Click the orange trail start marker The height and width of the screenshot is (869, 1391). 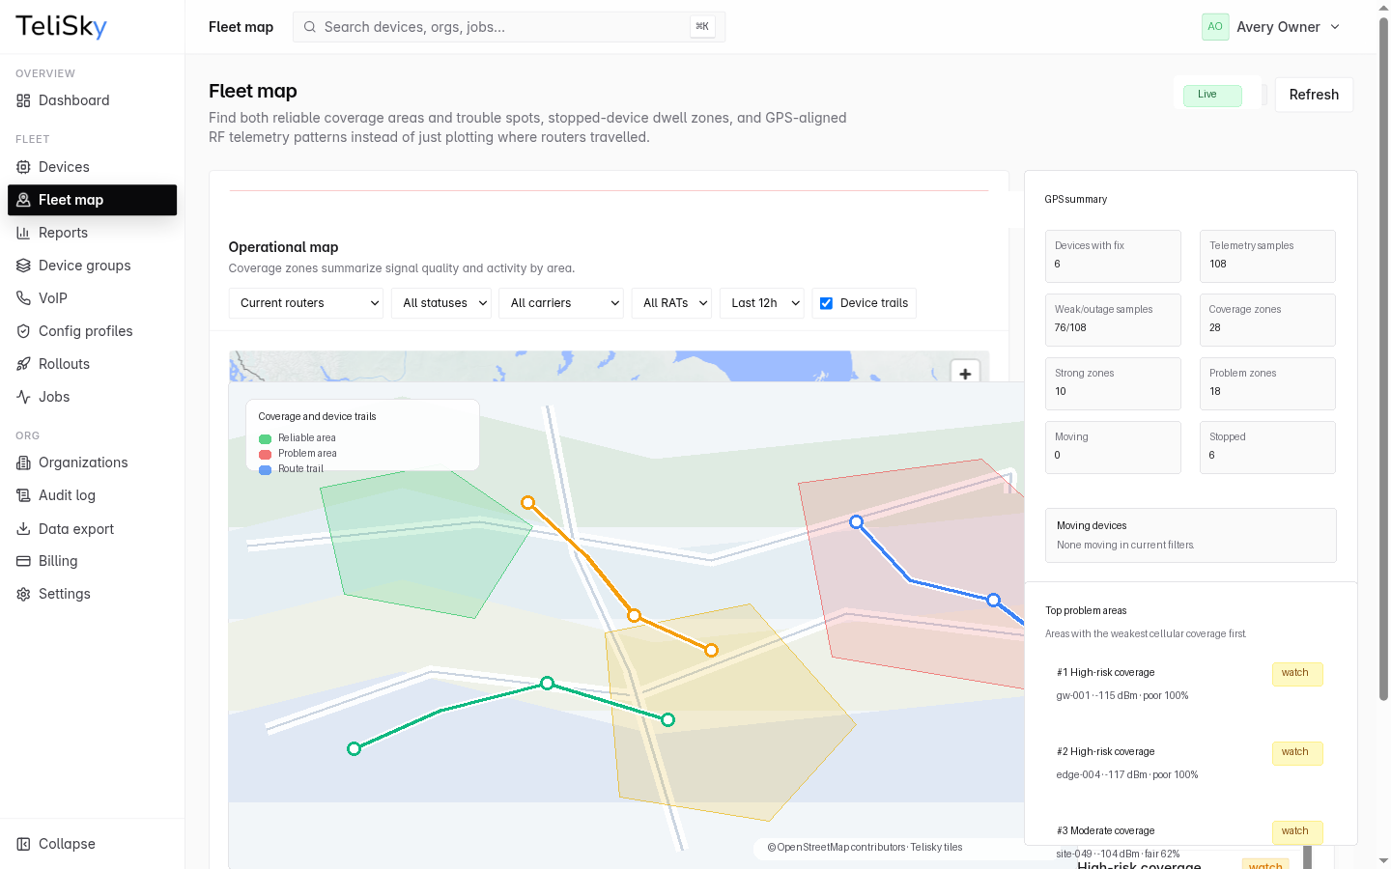pyautogui.click(x=528, y=502)
